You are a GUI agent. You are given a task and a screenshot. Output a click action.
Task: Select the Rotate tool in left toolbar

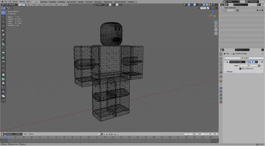(x=3, y=26)
